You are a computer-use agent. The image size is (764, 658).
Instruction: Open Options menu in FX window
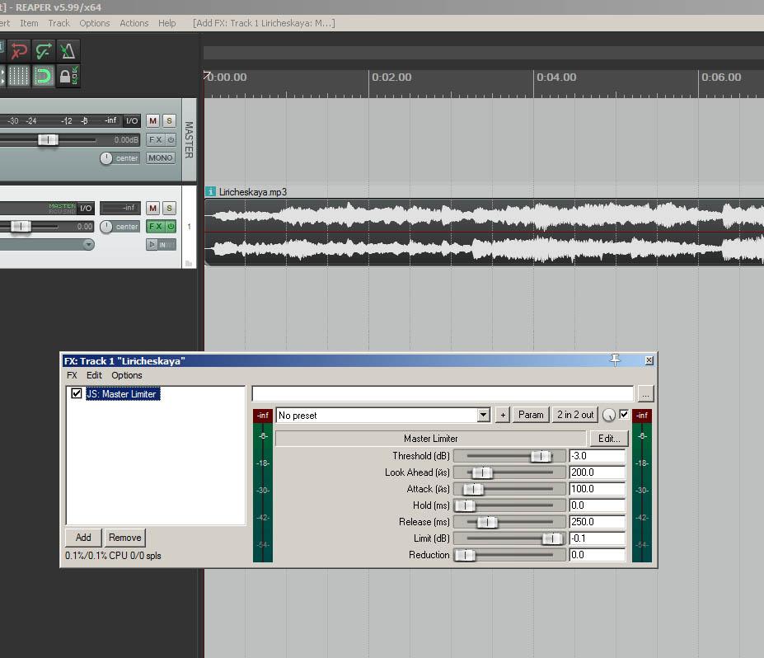point(127,375)
